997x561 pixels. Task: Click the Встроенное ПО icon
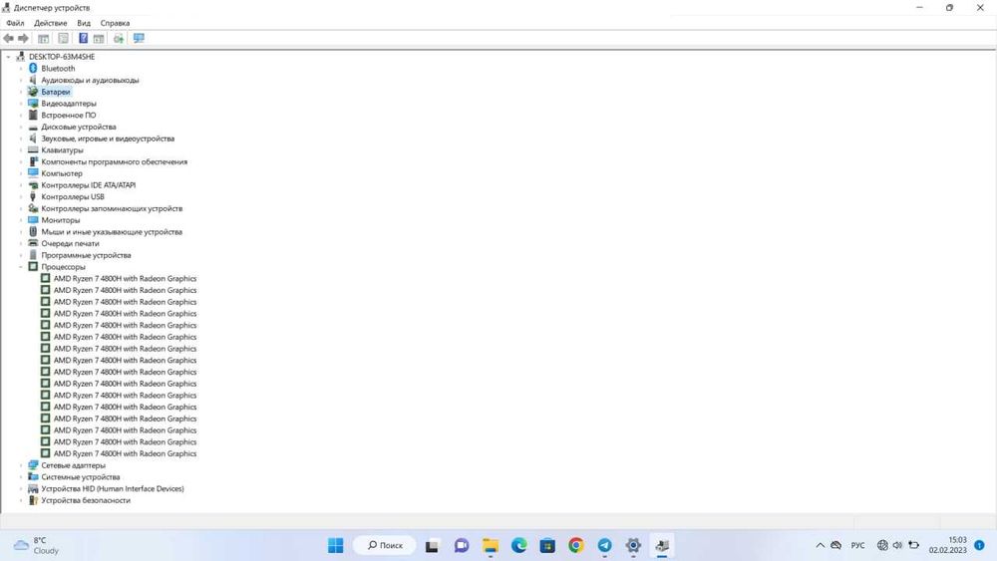[33, 115]
